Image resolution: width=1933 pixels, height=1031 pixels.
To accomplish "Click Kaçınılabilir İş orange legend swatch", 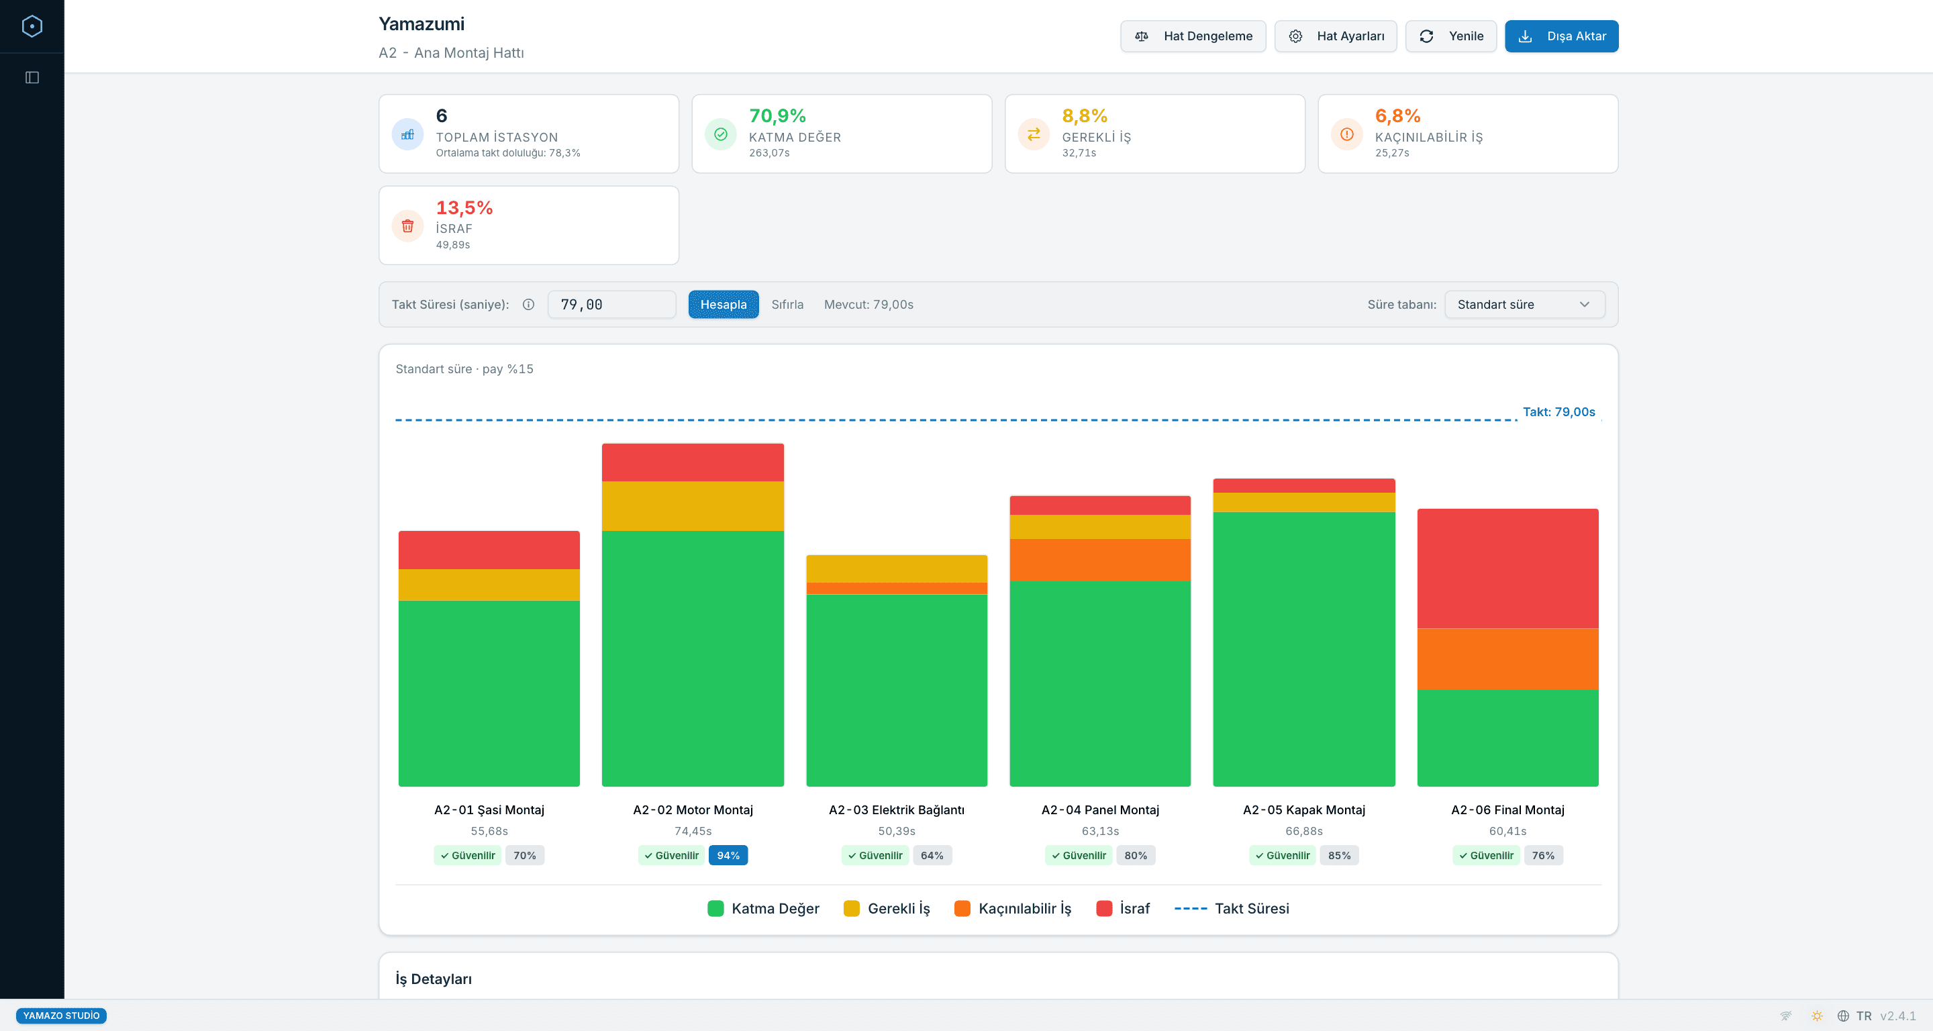I will tap(961, 908).
